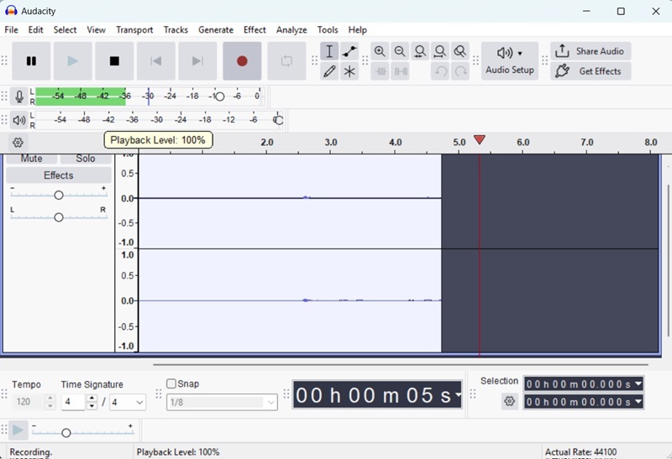Open the Effect menu
The height and width of the screenshot is (459, 672).
(x=255, y=29)
